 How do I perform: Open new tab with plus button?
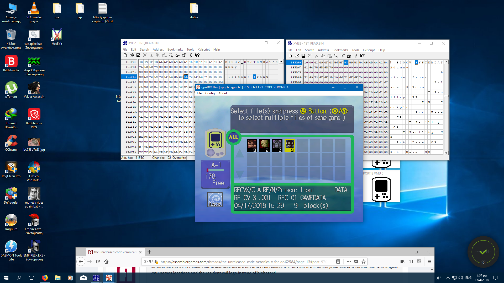(x=149, y=252)
